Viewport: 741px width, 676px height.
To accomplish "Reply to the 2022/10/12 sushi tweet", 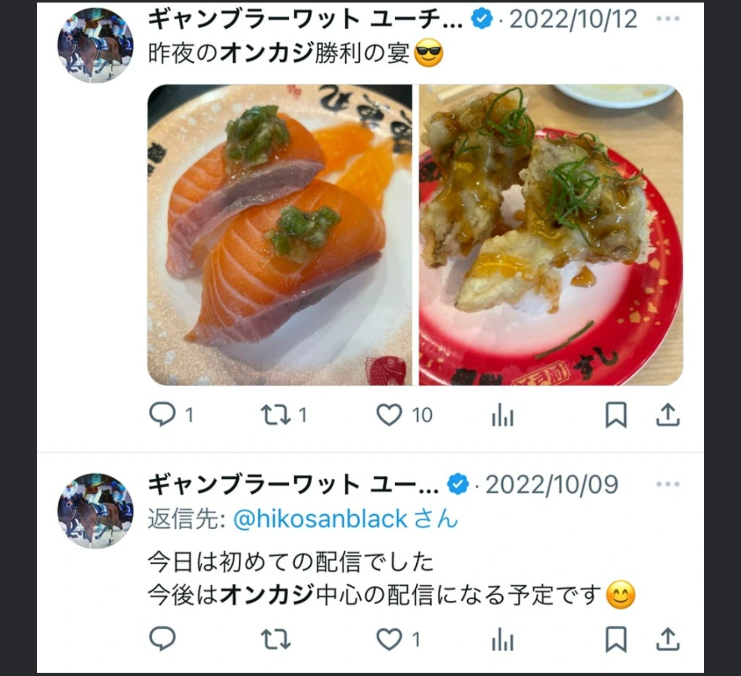I will 163,414.
